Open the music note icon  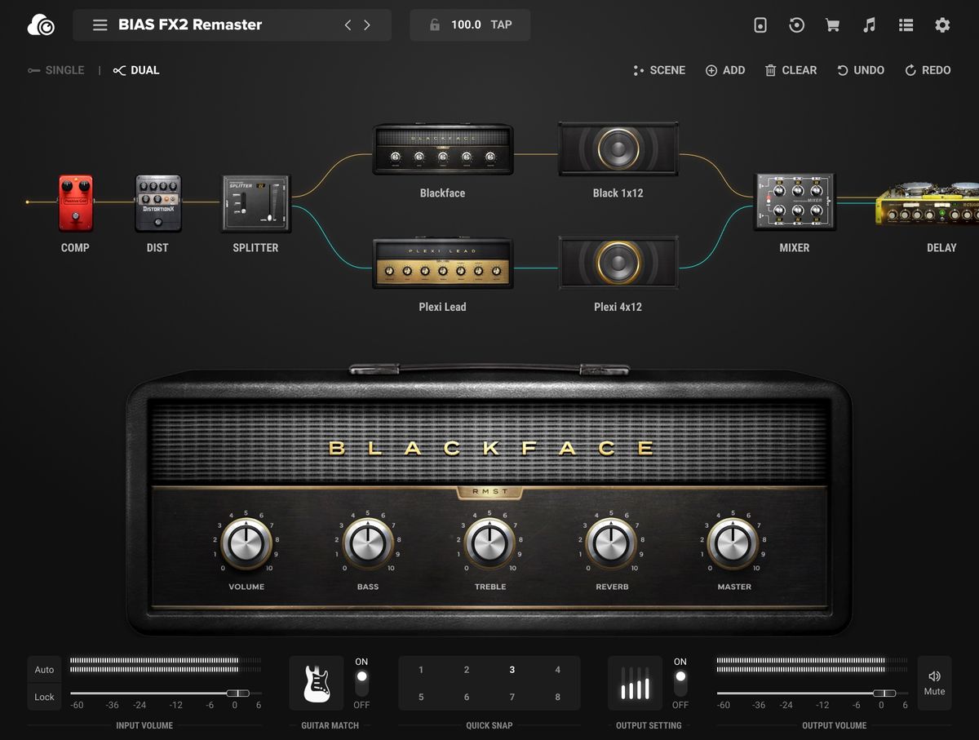(x=869, y=25)
